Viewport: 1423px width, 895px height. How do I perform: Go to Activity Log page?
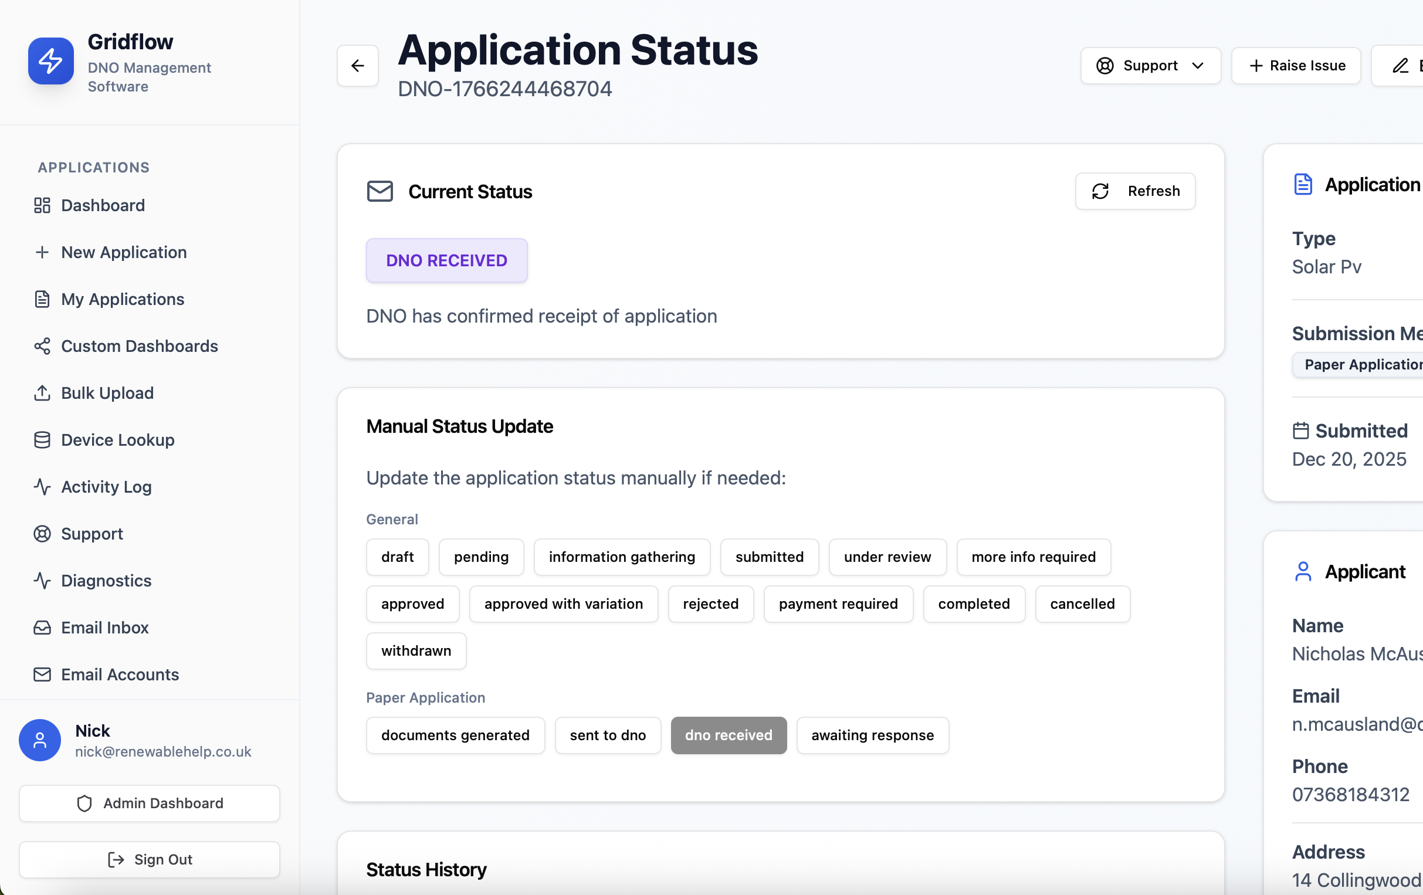106,487
